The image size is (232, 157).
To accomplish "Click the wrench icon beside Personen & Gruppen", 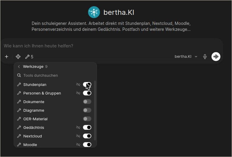I will 19,93.
